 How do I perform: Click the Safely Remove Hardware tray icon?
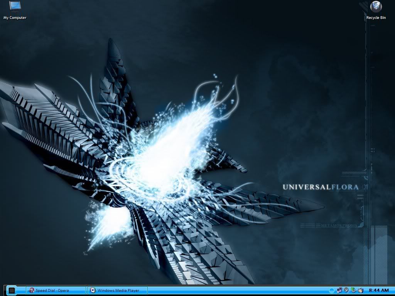[353, 290]
